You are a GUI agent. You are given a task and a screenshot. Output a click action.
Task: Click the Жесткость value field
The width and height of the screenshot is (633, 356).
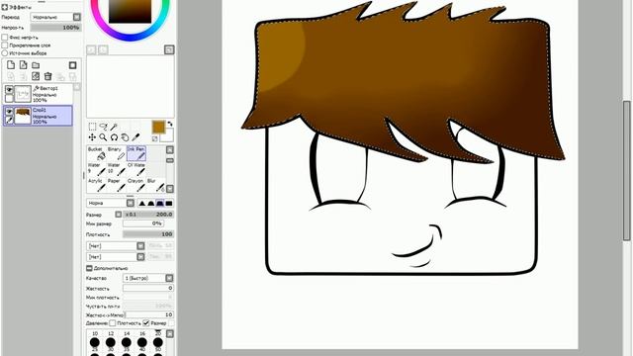(x=148, y=288)
